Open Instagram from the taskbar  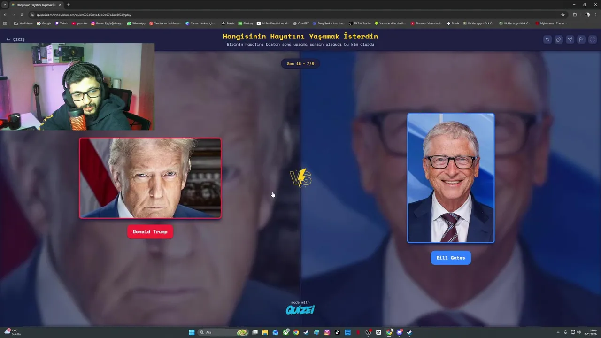pyautogui.click(x=327, y=332)
